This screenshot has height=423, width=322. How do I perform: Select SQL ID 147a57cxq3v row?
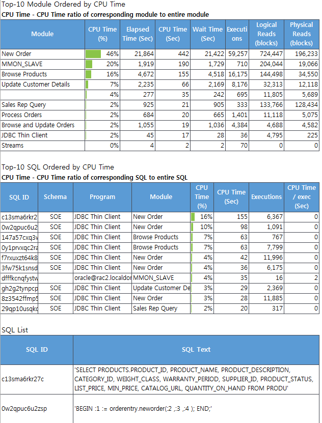pos(19,237)
